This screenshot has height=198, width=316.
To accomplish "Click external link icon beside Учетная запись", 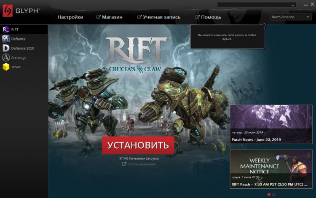I will click(x=139, y=17).
